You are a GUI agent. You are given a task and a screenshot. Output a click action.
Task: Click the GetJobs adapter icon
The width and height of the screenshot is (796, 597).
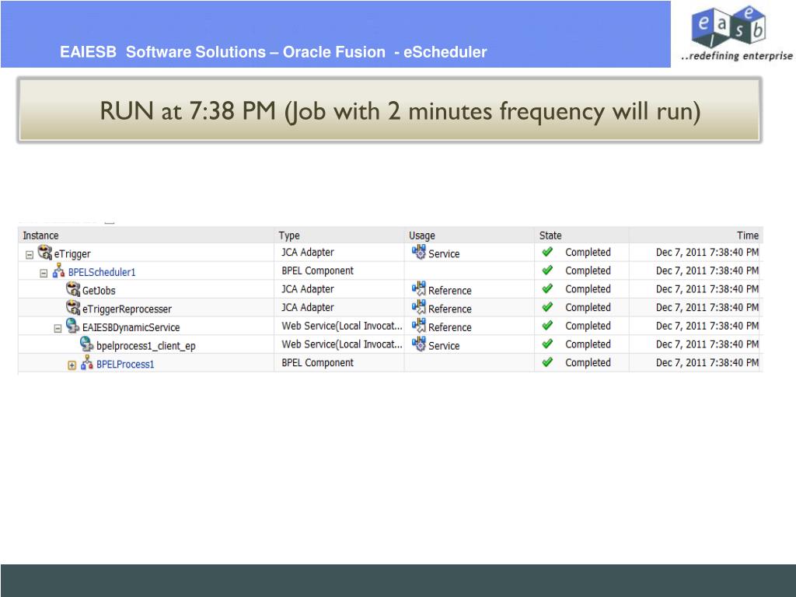pos(73,289)
